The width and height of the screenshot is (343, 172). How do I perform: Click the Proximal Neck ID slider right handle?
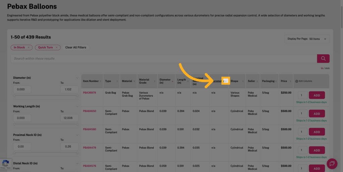coord(77,153)
